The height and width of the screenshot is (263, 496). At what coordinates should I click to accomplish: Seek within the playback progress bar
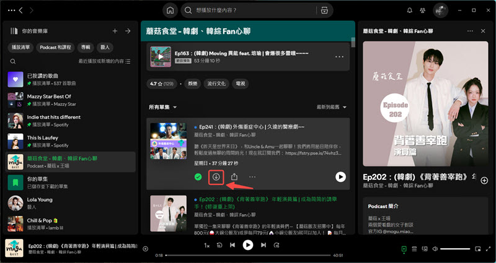click(x=247, y=255)
